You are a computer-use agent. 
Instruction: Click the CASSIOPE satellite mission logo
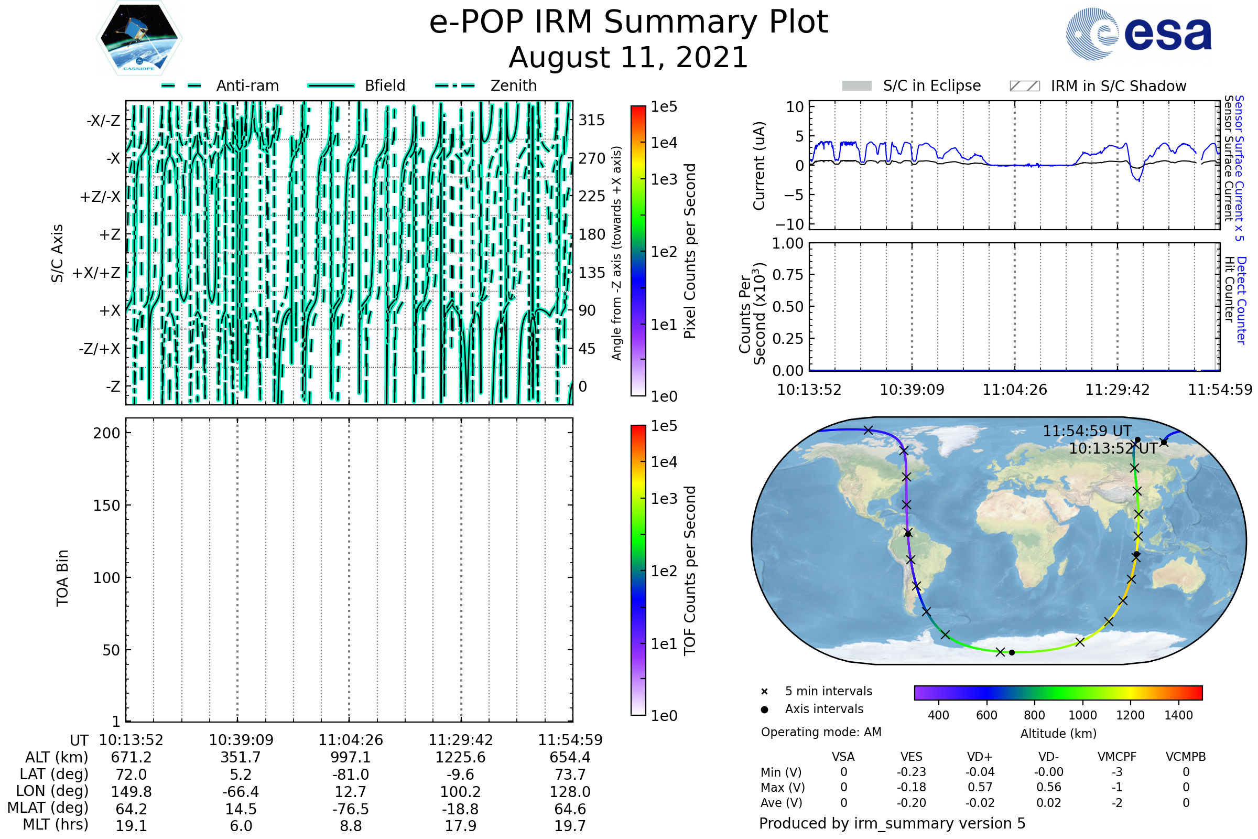tap(139, 38)
